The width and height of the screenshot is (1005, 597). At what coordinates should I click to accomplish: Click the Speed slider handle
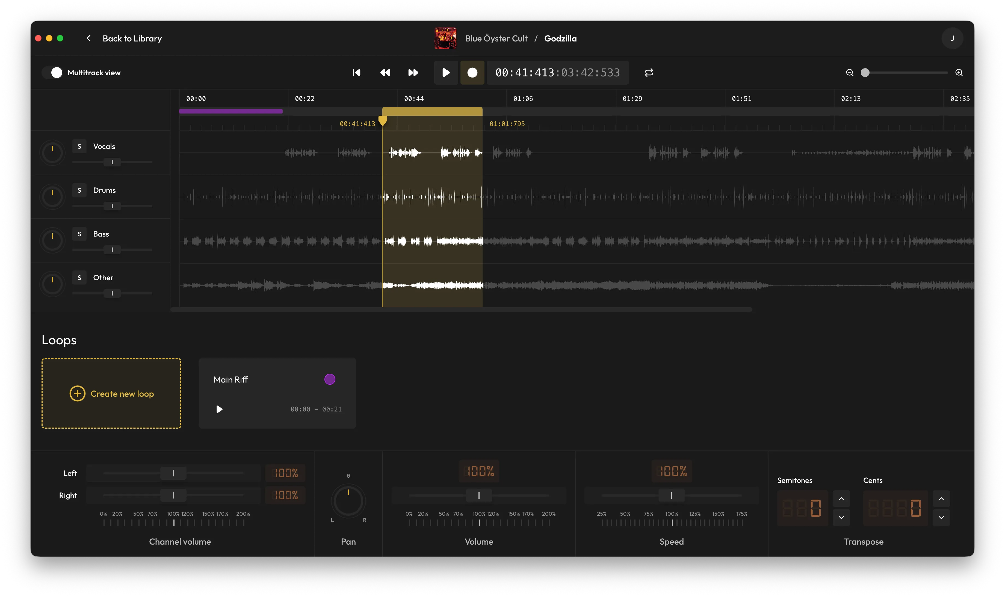pyautogui.click(x=672, y=495)
